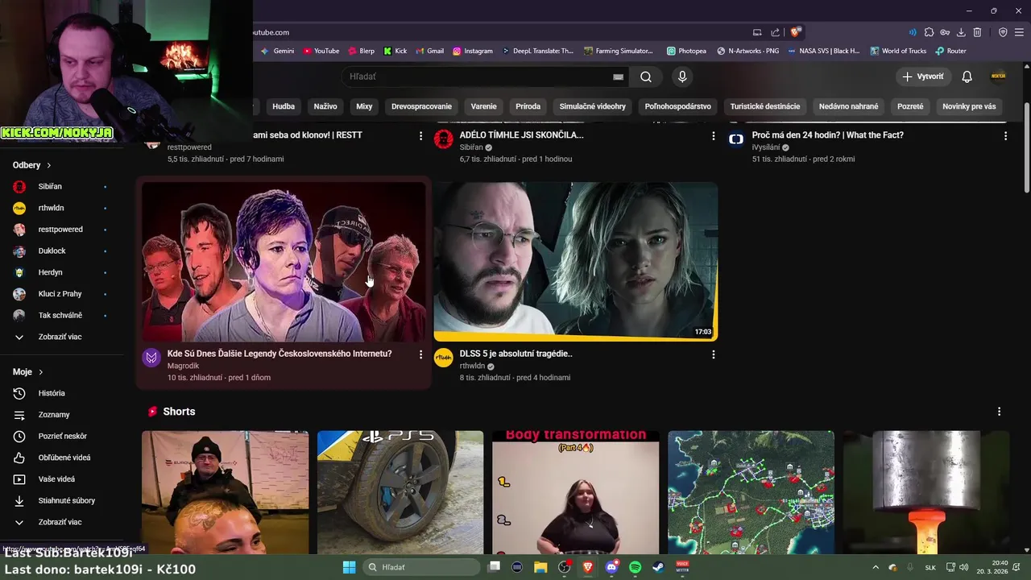Click the Windows Start button
Image resolution: width=1031 pixels, height=580 pixels.
(x=349, y=567)
